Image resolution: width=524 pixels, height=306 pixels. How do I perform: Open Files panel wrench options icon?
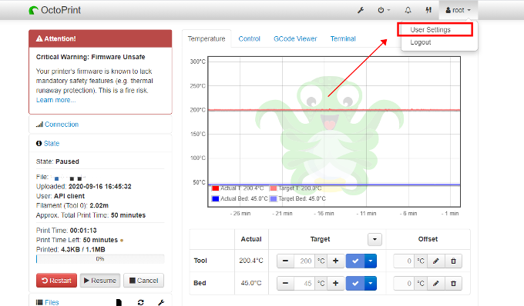pos(161,302)
